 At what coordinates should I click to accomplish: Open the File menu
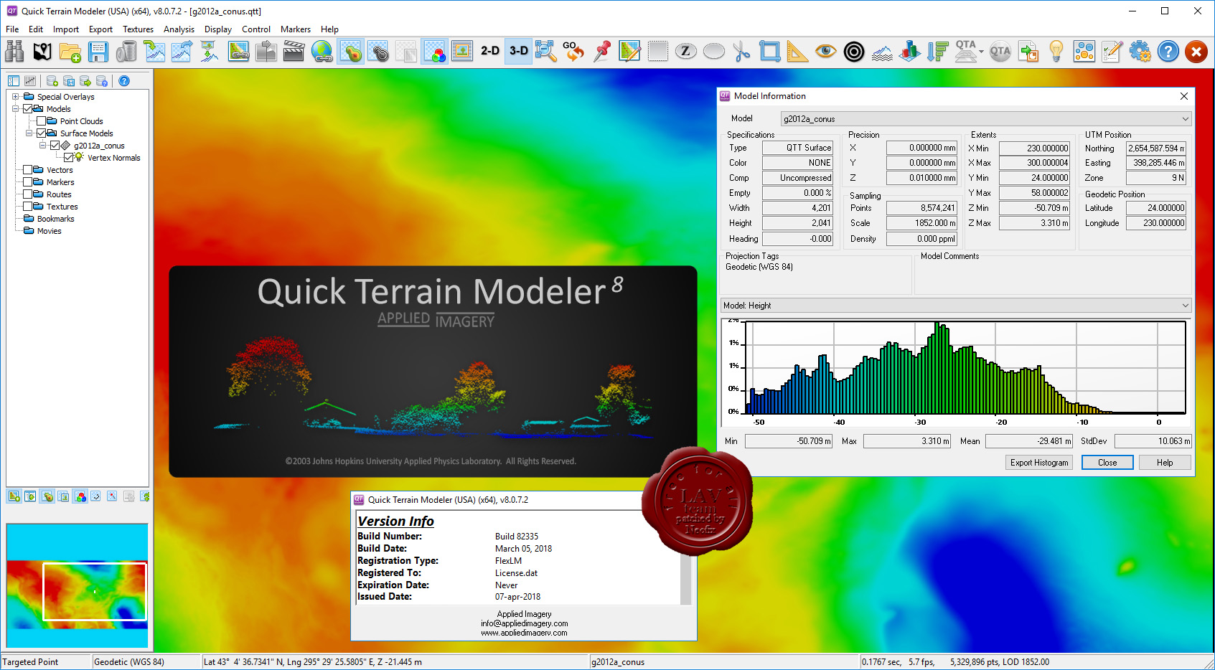(x=12, y=29)
